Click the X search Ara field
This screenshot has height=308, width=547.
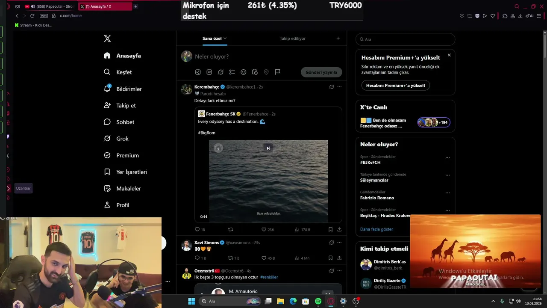coord(405,39)
